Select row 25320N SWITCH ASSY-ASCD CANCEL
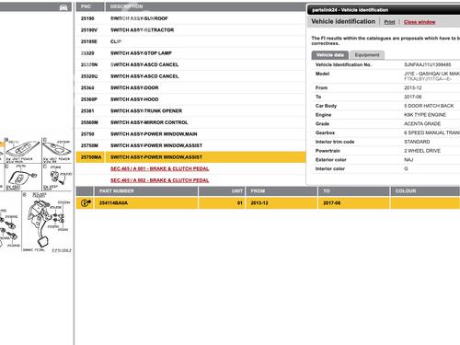 pos(190,64)
